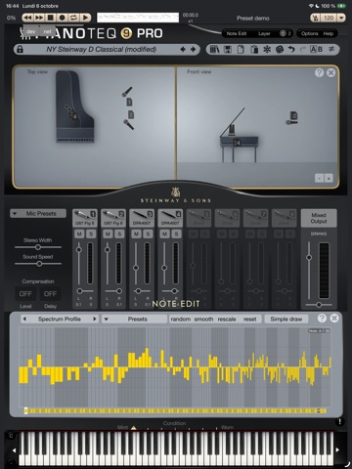The image size is (352, 469).
Task: Click the random button
Action: point(181,320)
